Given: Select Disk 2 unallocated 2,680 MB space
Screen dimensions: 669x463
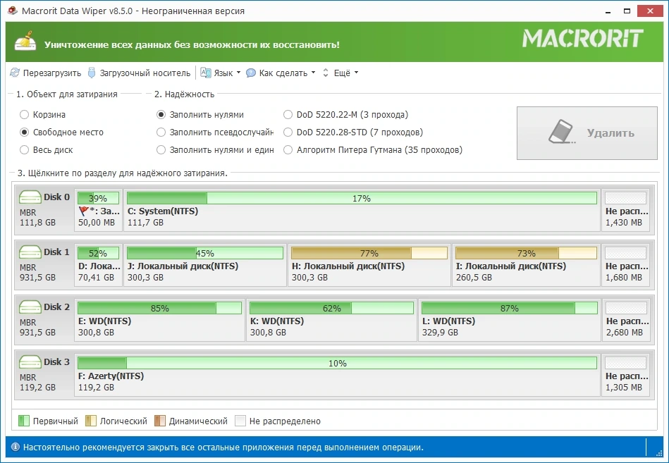Looking at the screenshot, I should (x=626, y=320).
